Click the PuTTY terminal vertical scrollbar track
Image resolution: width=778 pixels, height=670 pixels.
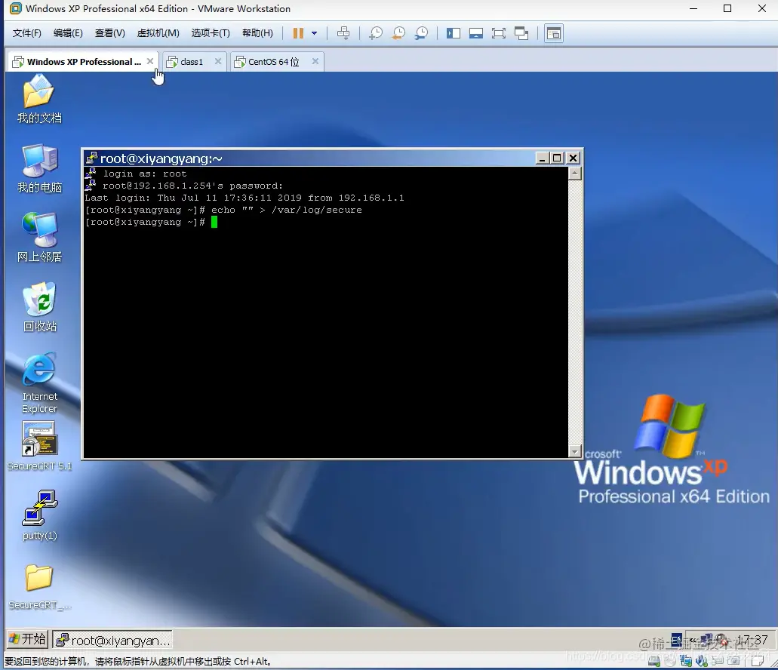(x=574, y=312)
